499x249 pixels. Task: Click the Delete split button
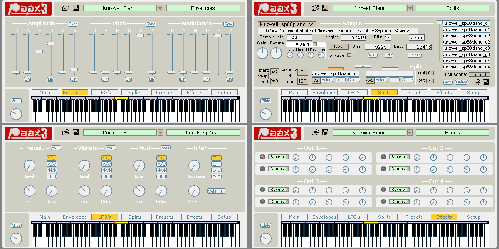[x=462, y=82]
